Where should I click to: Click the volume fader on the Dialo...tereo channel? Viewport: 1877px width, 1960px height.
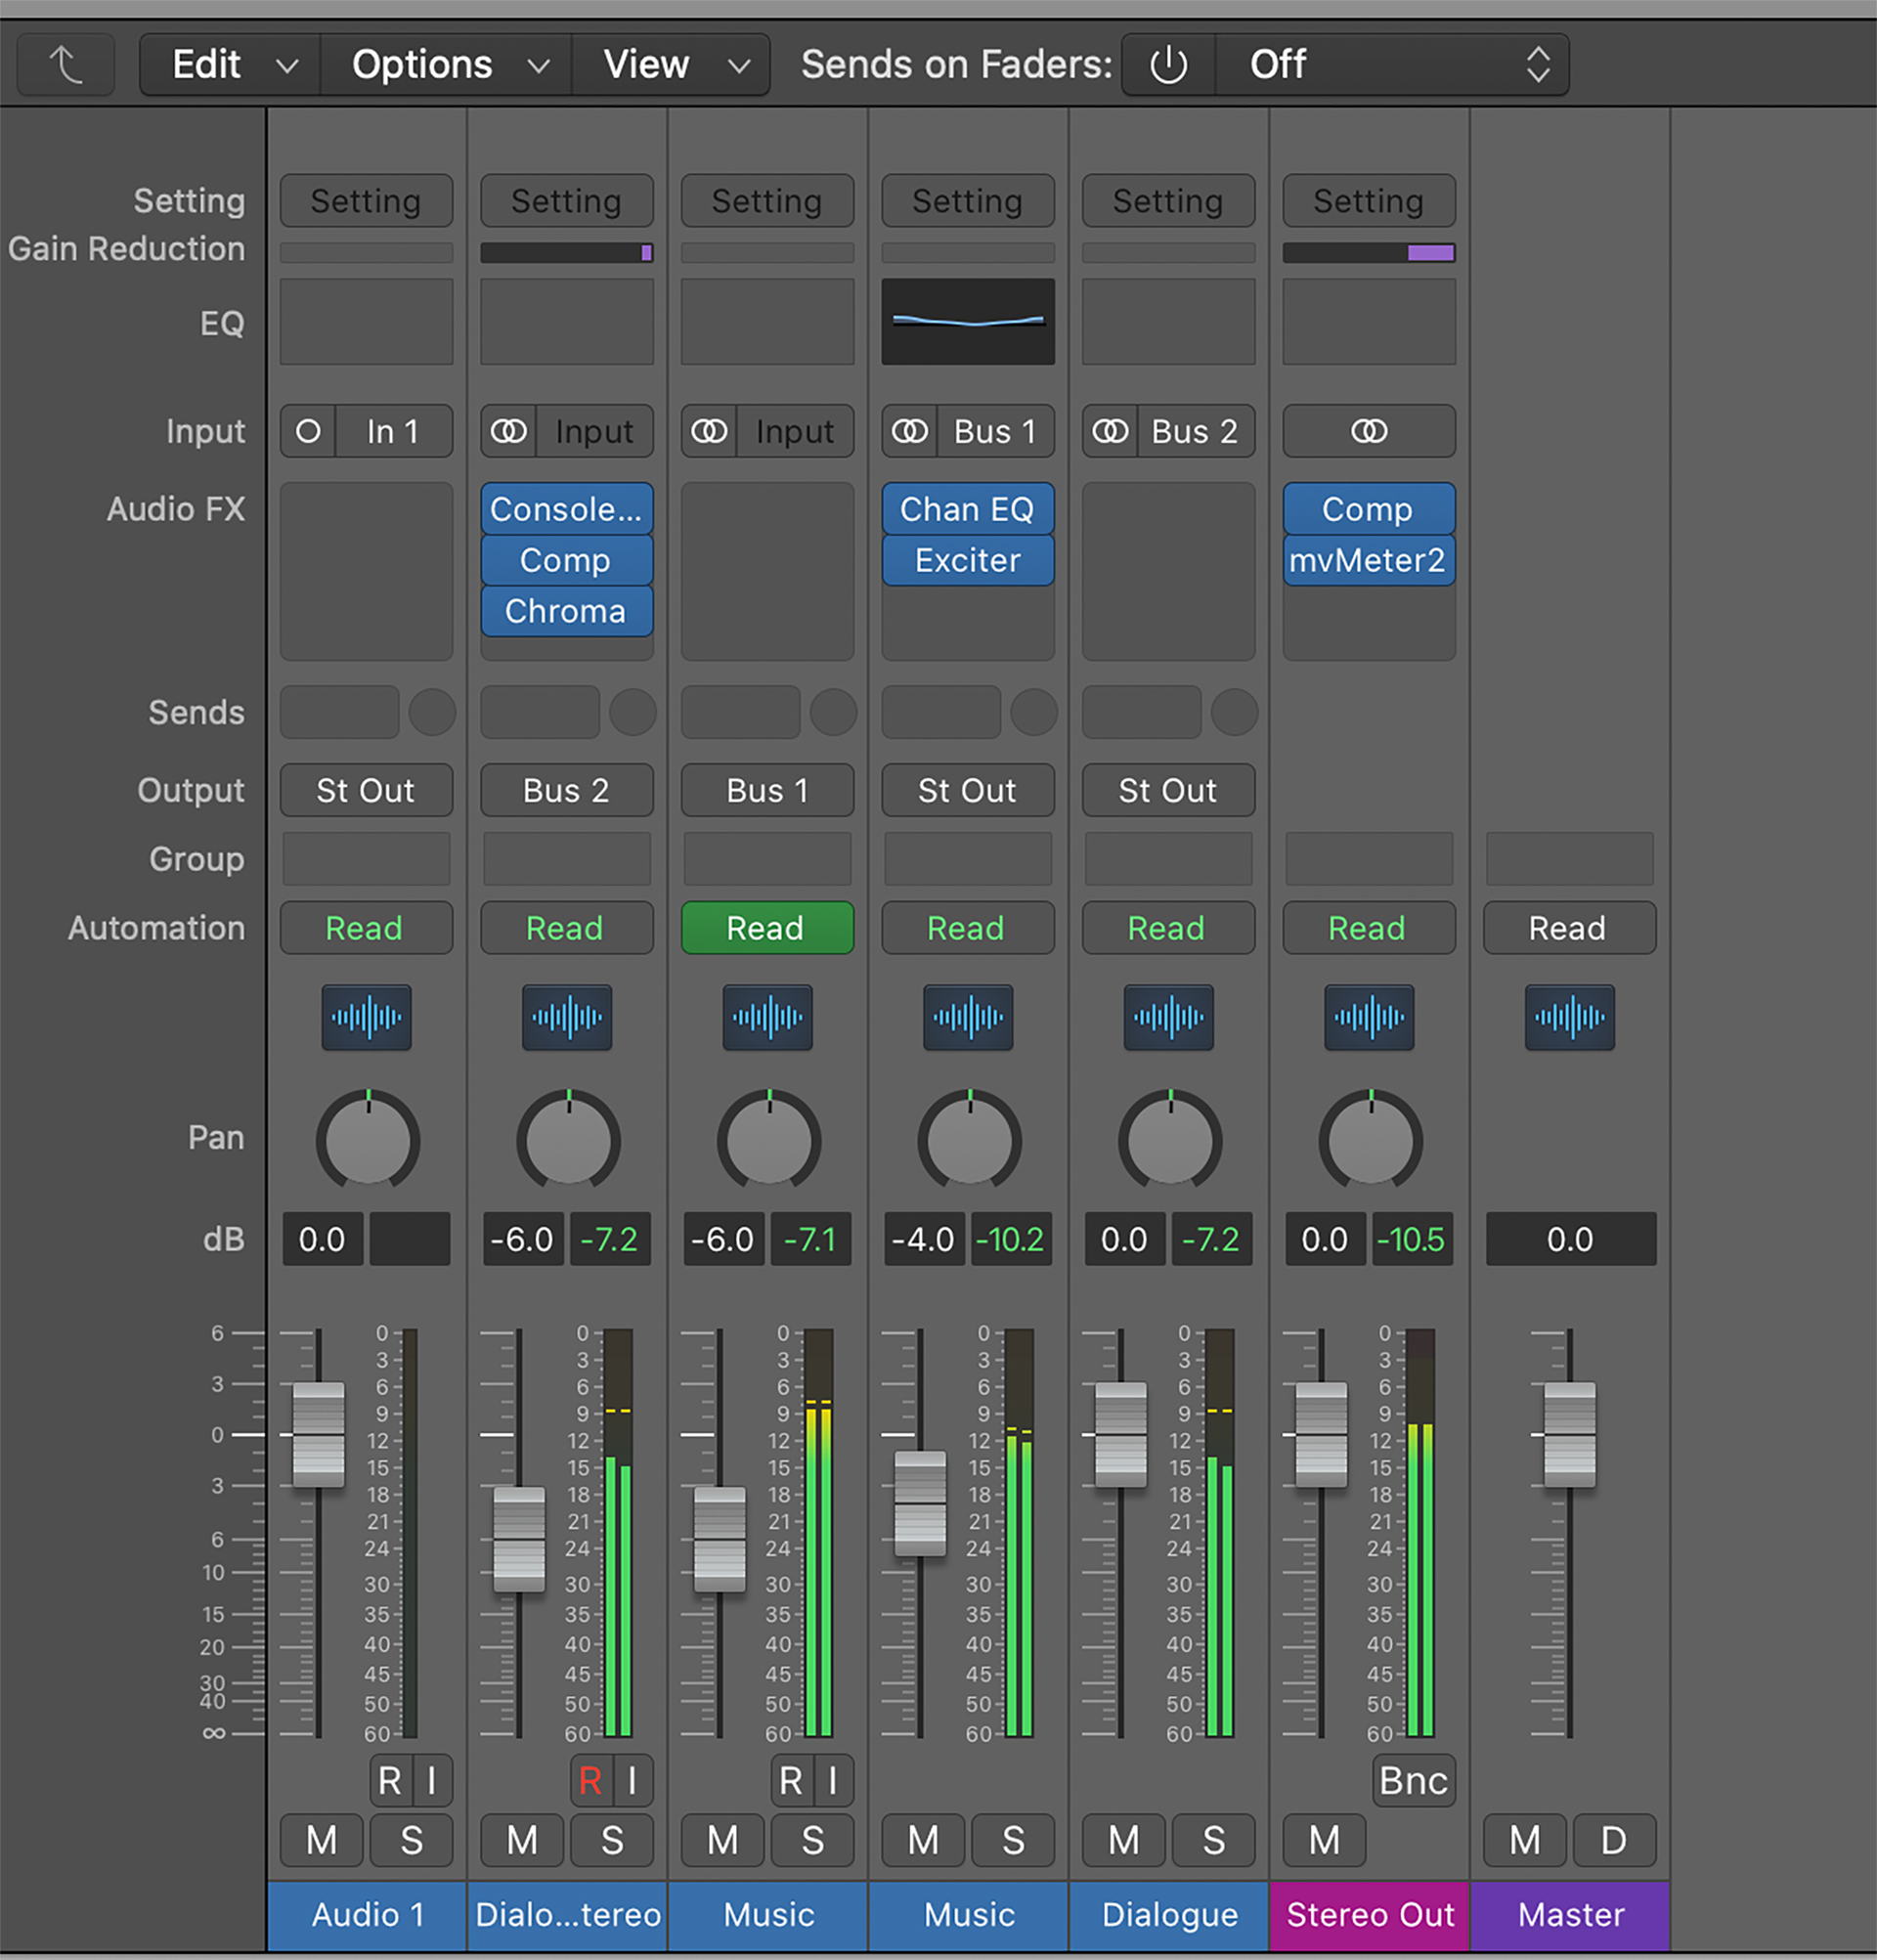click(519, 1539)
